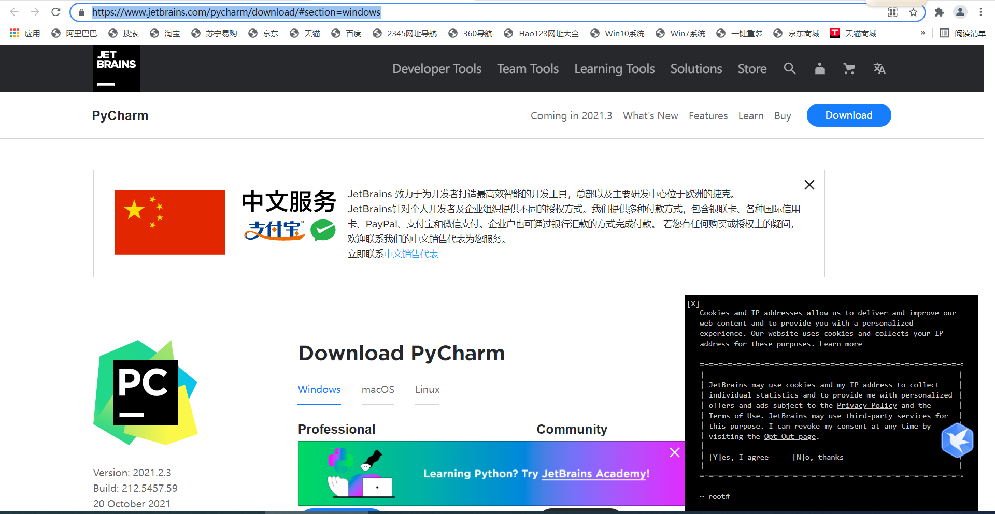Open the Chrome three-dot menu

pos(980,12)
